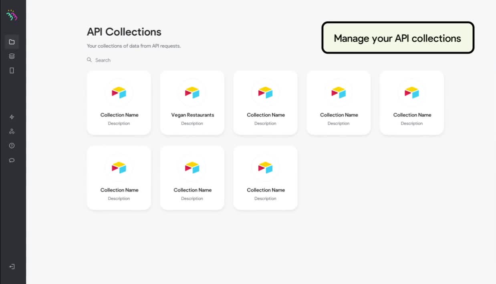Click the Manage your API collections callout
The image size is (496, 284).
coord(397,38)
